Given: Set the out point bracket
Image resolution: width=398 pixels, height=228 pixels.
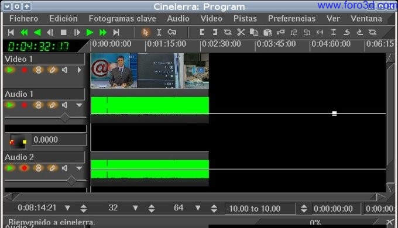Looking at the screenshot, I should point(215,32).
